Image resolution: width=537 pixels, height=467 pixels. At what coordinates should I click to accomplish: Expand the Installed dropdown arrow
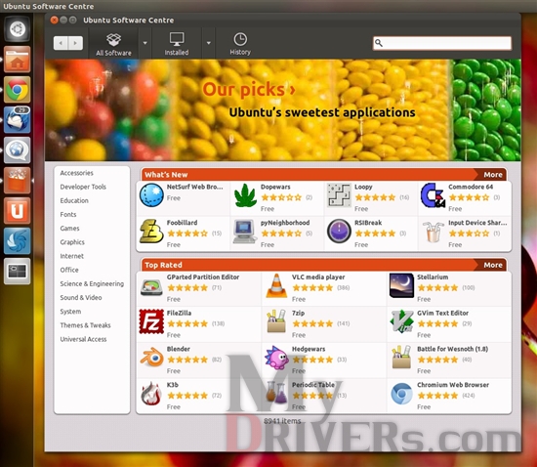(x=209, y=43)
